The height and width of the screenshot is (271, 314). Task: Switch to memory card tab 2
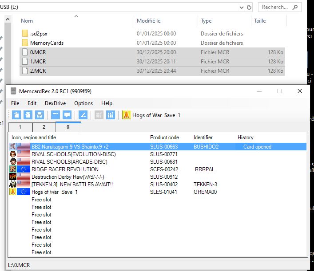[x=44, y=127]
